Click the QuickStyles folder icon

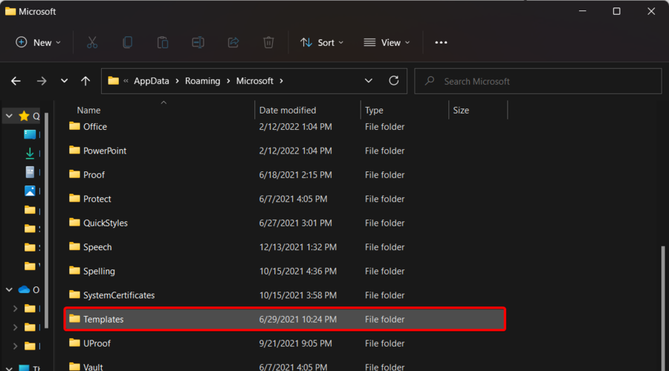pyautogui.click(x=74, y=223)
